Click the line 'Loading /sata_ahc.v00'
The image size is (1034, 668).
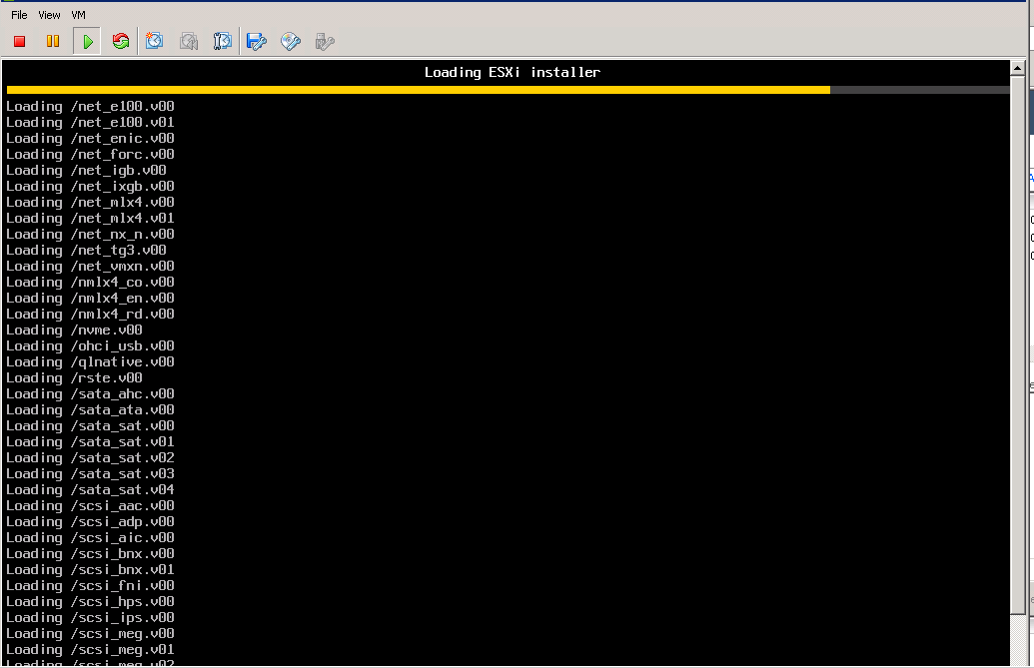pos(90,394)
